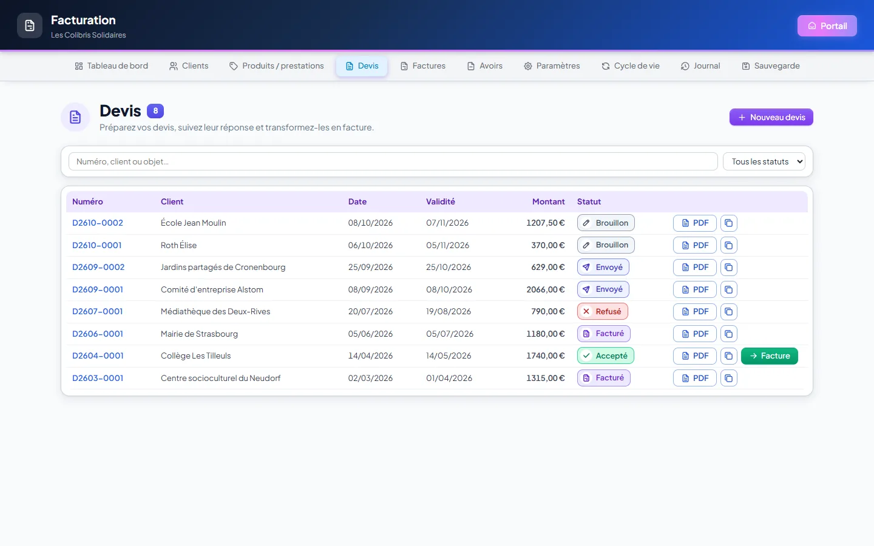Click the Refusé status badge
The height and width of the screenshot is (546, 874).
tap(603, 311)
